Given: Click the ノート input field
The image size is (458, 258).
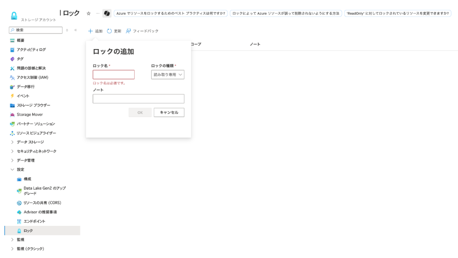Looking at the screenshot, I should [x=138, y=99].
